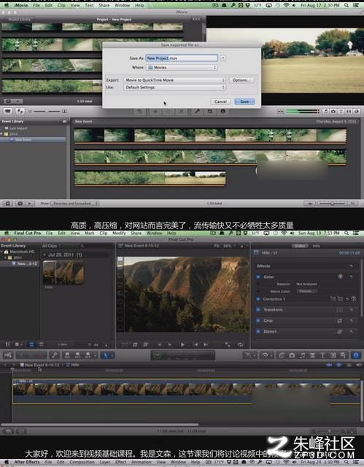The image size is (364, 467).
Task: Open the iMovie titles browser icon
Action: coord(341,112)
